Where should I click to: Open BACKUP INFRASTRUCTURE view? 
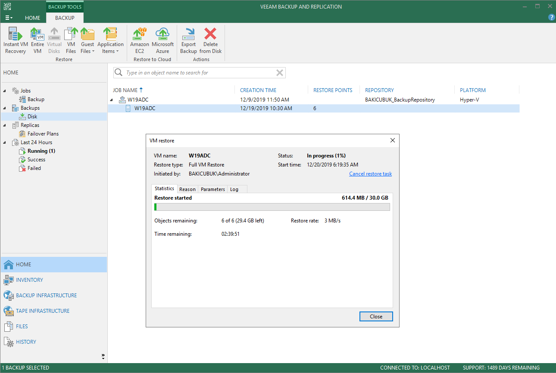(x=54, y=296)
